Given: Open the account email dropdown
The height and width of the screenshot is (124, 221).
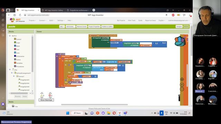Looking at the screenshot, I should (179, 20).
